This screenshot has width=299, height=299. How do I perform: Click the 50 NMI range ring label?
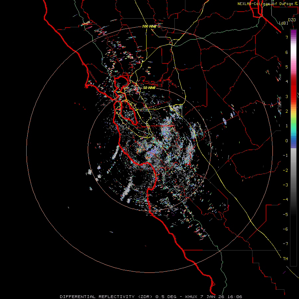pos(149,88)
